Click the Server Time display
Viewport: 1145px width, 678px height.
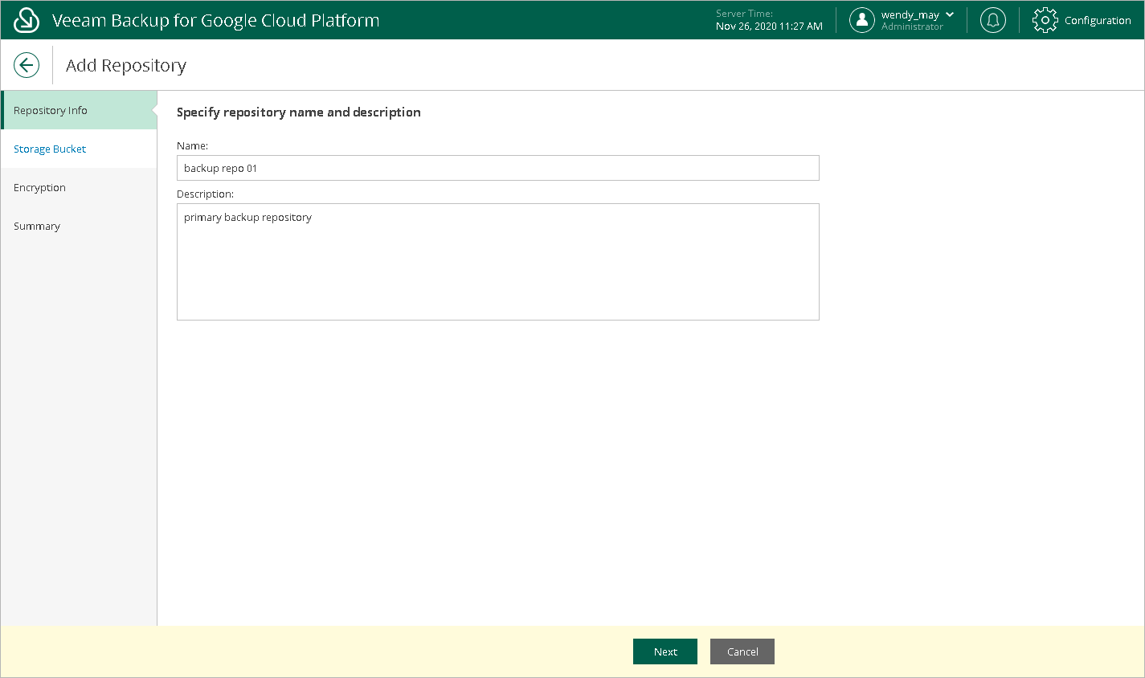tap(769, 20)
